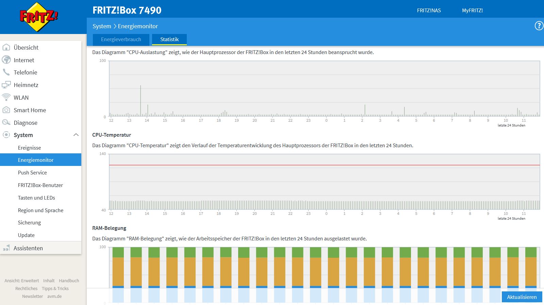Open the MyFRITZ! link in header
Screen dimensions: 544x305
472,10
